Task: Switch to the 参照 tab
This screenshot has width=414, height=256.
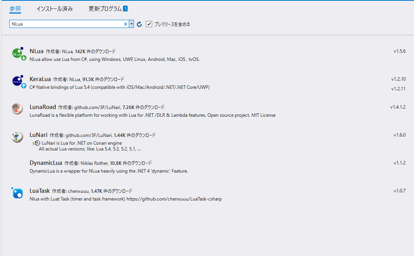Action: [15, 9]
